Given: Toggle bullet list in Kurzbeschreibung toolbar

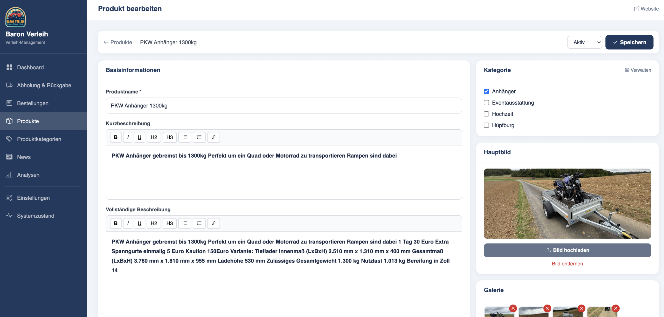Looking at the screenshot, I should tap(184, 137).
